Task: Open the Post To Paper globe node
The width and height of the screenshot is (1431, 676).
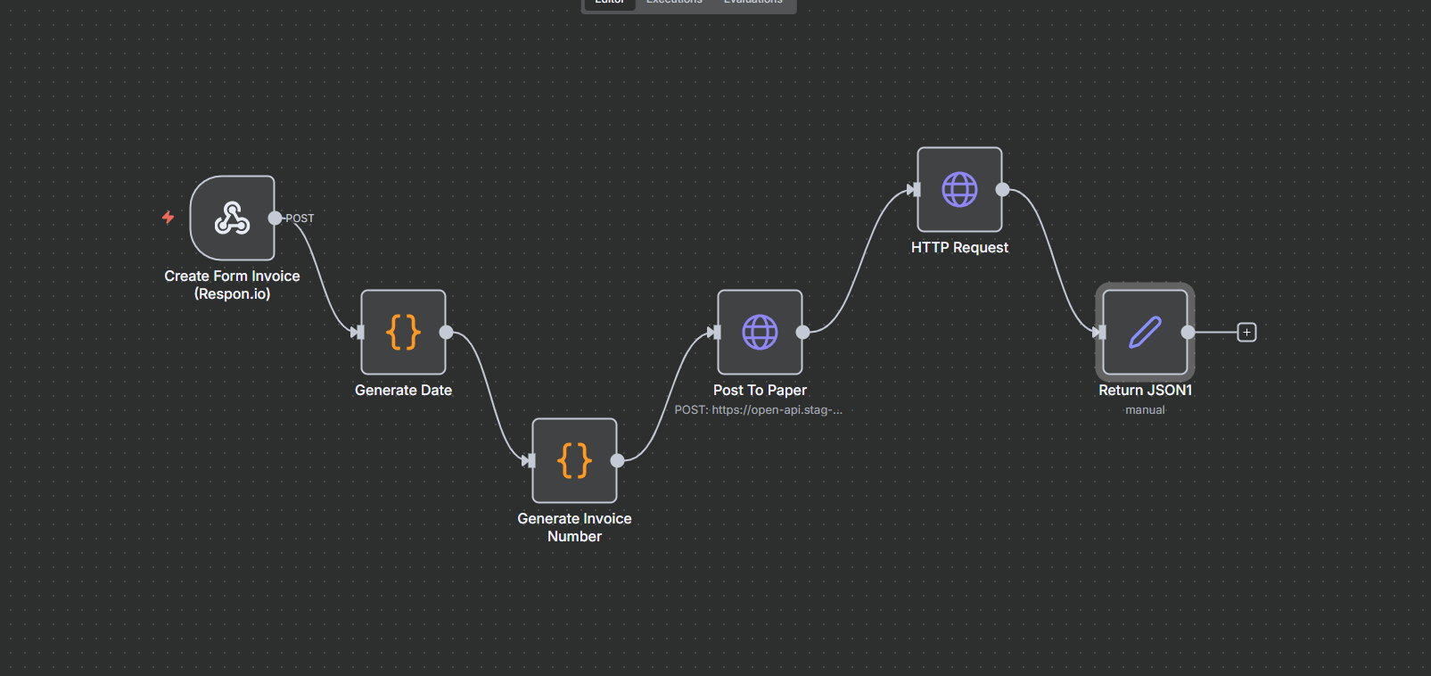Action: pos(760,332)
